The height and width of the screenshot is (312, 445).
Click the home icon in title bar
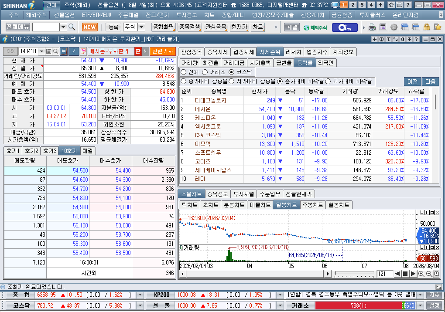[x=391, y=5]
